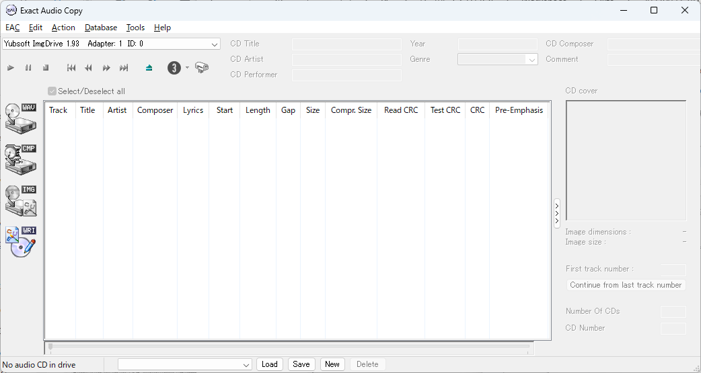The height and width of the screenshot is (373, 701).
Task: Click the Save button
Action: click(301, 364)
